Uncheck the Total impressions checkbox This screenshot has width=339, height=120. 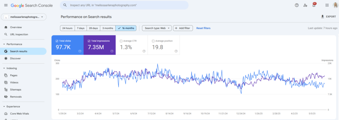tap(89, 41)
